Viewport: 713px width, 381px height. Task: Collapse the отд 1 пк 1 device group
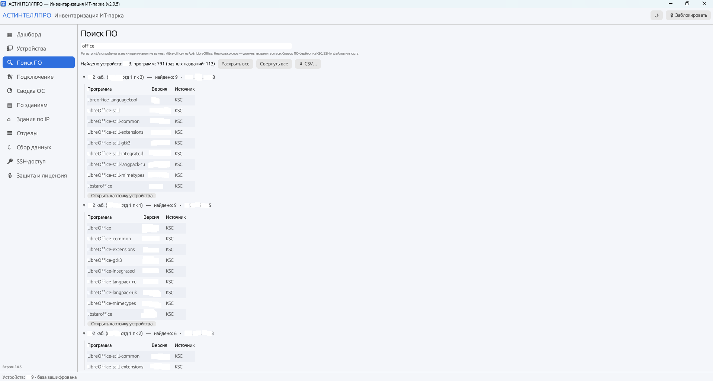[x=84, y=205]
